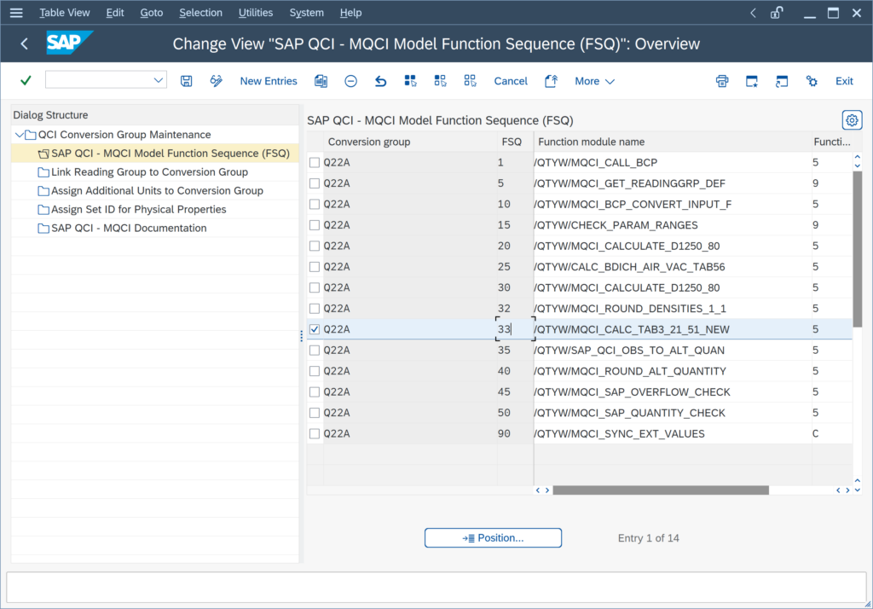Select row checkbox for FSQ 5
Screen dimensions: 873x609
coord(315,183)
